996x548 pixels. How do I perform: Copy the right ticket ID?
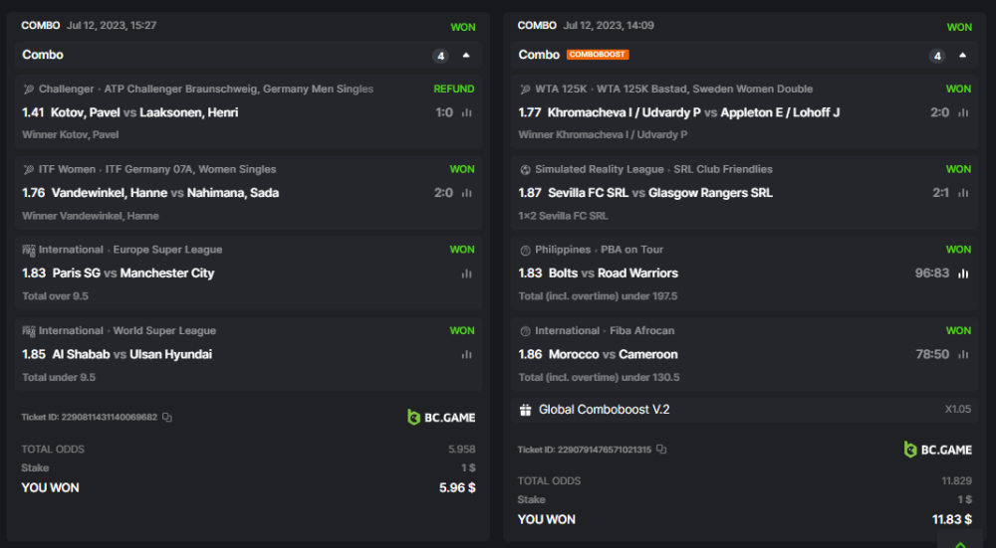coord(661,450)
